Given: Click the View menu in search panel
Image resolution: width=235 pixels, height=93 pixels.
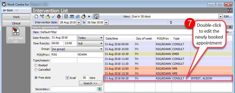Looking at the screenshot, I should point(36,32).
